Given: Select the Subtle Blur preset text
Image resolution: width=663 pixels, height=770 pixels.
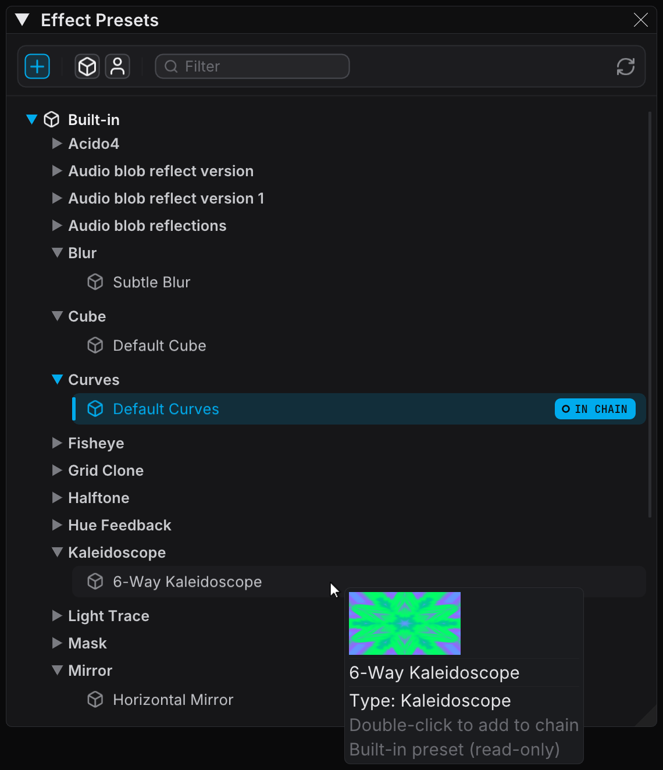Looking at the screenshot, I should tap(152, 282).
